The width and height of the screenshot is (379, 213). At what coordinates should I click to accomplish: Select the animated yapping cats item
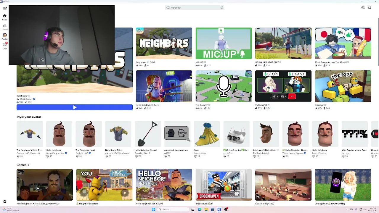click(177, 134)
